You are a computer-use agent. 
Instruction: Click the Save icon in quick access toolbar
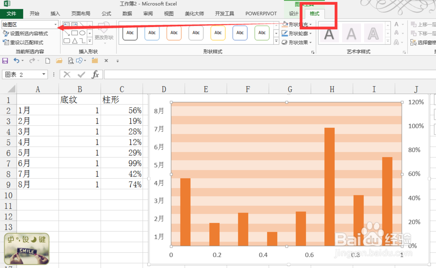(5, 61)
